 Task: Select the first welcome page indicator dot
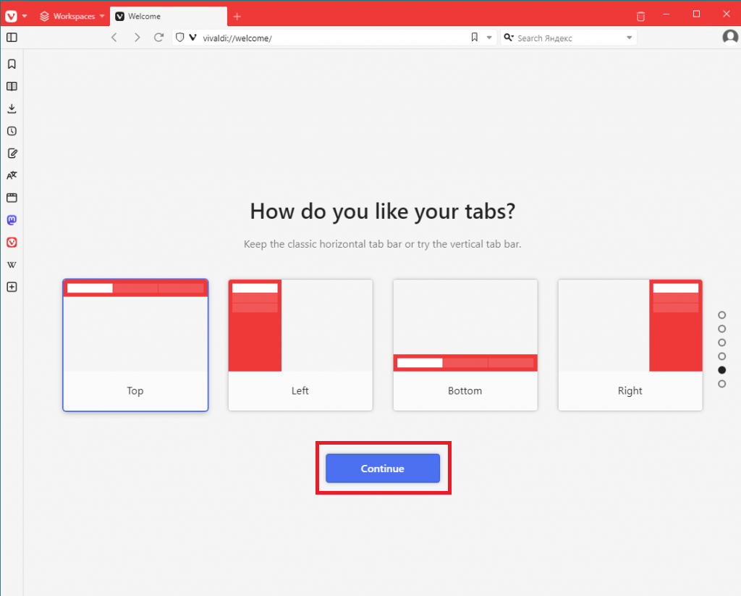click(721, 315)
